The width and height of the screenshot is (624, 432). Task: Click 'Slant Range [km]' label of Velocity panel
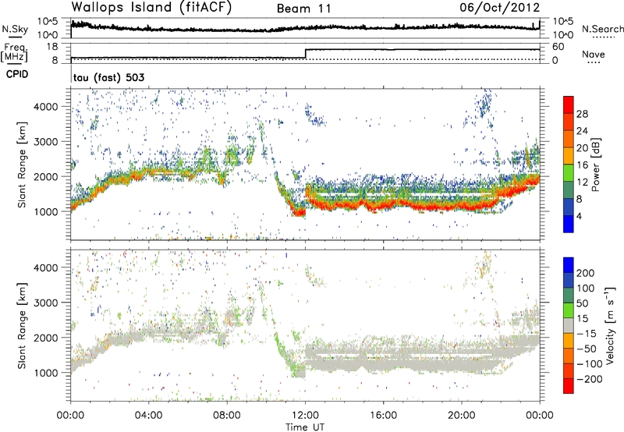[x=22, y=325]
